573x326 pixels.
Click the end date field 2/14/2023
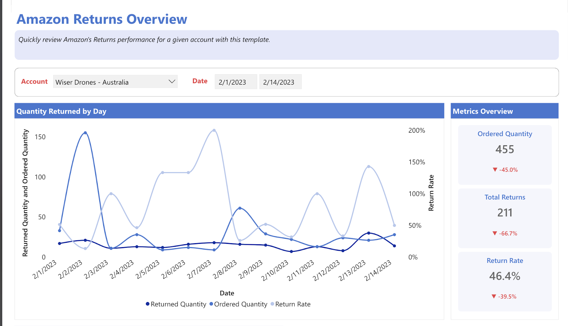tap(280, 82)
